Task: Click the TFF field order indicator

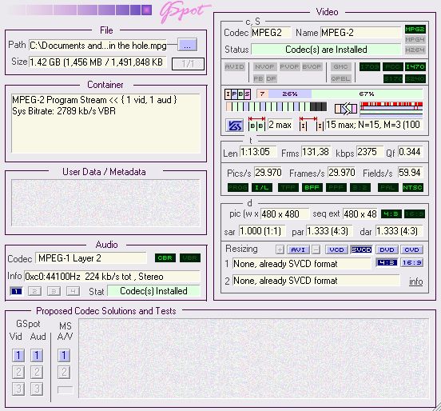Action: coord(288,187)
